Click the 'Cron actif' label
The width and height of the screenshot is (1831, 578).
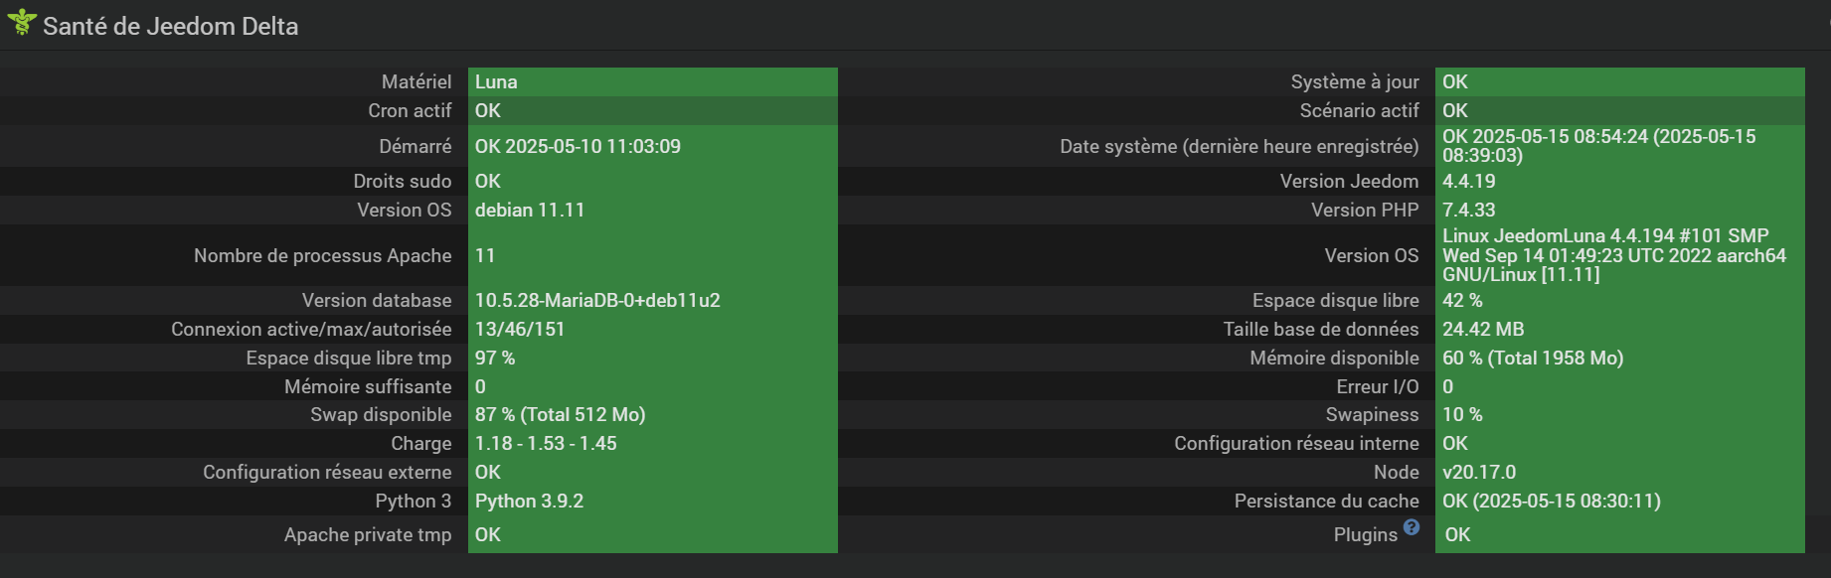point(410,110)
